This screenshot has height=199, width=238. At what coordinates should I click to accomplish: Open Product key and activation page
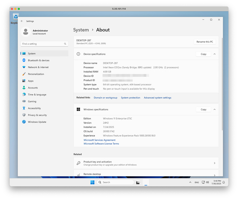coord(146,163)
